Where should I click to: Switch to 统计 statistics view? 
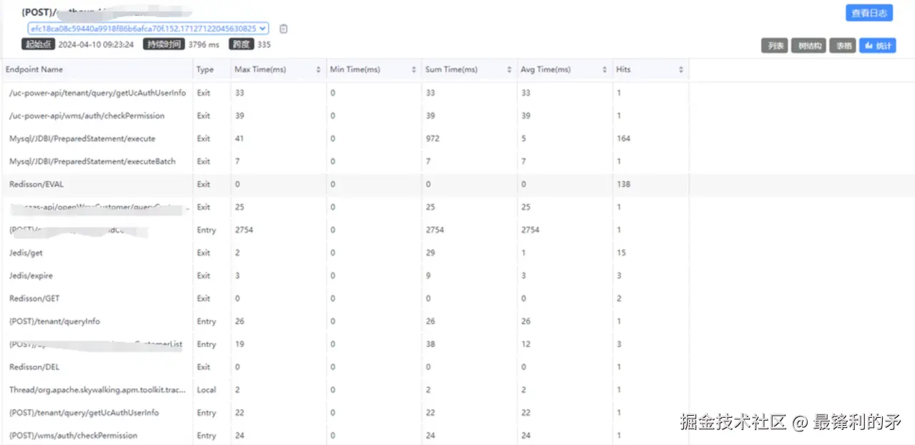(877, 46)
